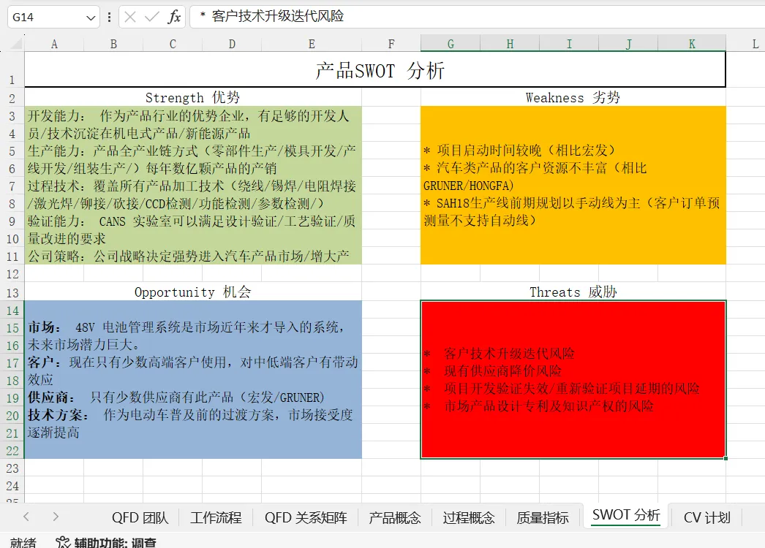765x548 pixels.
Task: Click the GRUNER/HONGFA text line
Action: coord(468,186)
